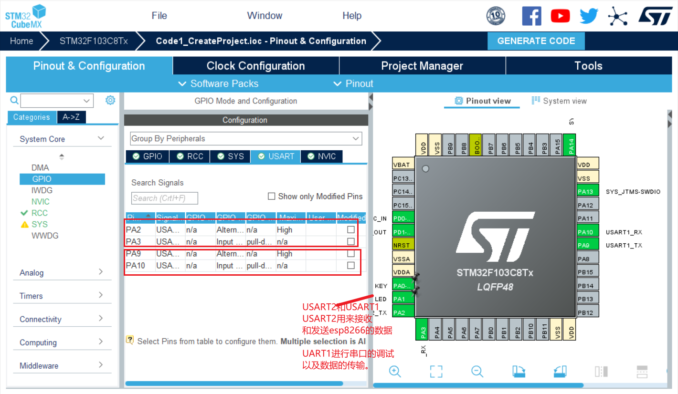Image resolution: width=678 pixels, height=394 pixels.
Task: Show the A->Z sorted list tab
Action: [71, 117]
